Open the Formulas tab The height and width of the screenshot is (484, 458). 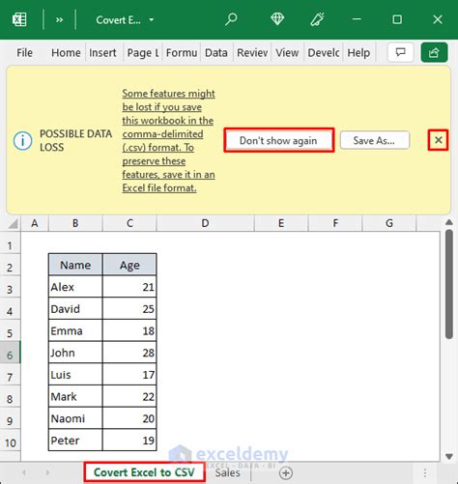pyautogui.click(x=182, y=53)
